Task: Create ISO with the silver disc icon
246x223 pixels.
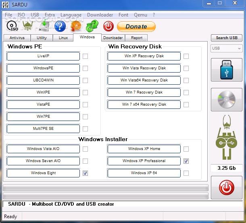Action: pos(226,100)
